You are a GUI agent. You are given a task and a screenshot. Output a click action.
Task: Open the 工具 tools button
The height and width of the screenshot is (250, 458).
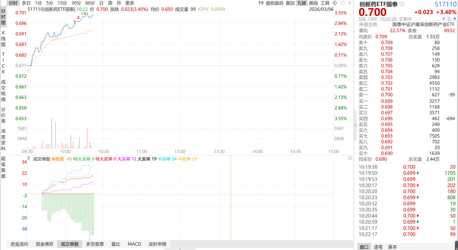[x=325, y=3]
